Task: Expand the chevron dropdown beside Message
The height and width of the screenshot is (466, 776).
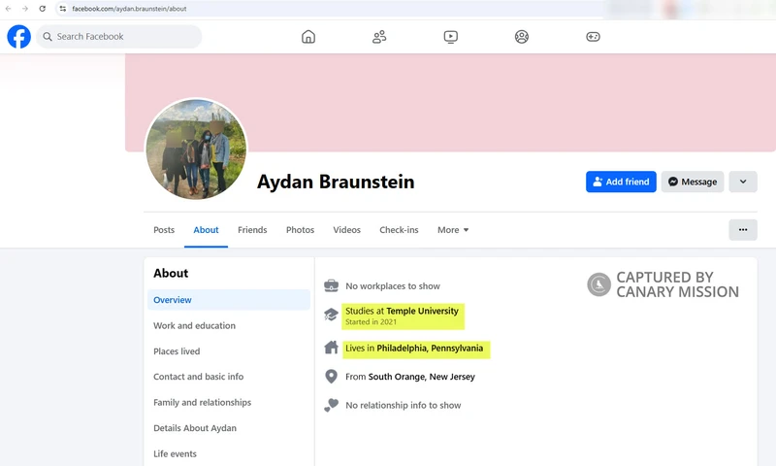Action: click(743, 182)
